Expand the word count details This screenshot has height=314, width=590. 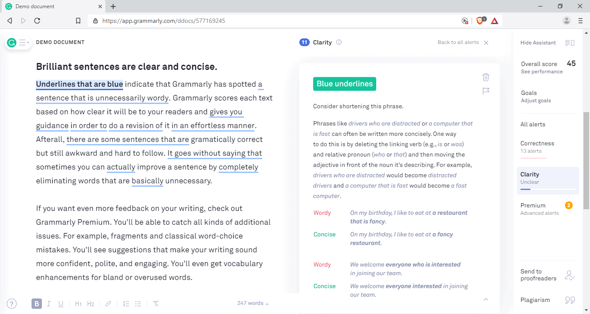[x=252, y=303]
